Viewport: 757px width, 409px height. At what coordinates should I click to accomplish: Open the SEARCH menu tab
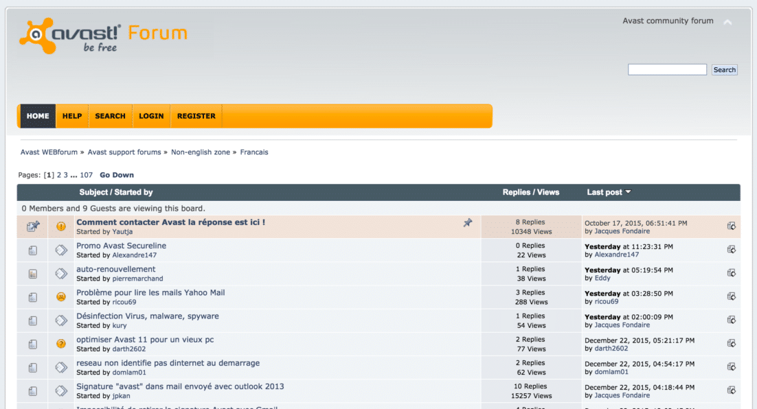point(110,116)
